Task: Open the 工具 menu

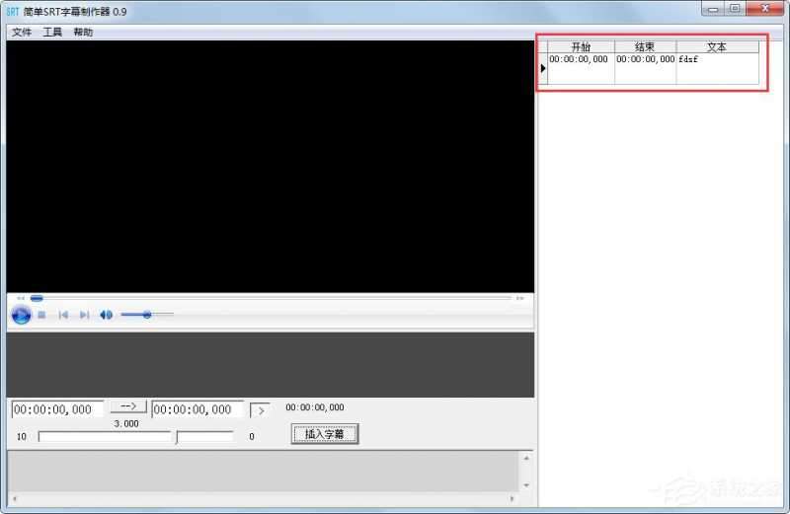Action: pos(52,33)
